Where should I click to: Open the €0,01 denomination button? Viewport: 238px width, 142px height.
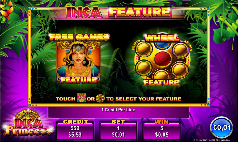tap(222, 128)
